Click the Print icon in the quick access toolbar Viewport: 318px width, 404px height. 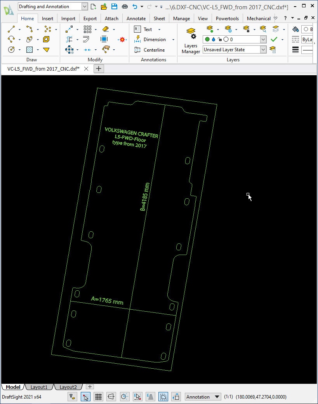pyautogui.click(x=124, y=6)
